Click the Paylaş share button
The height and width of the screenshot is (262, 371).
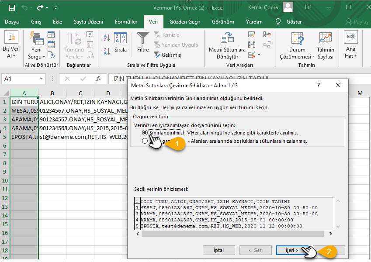[357, 22]
